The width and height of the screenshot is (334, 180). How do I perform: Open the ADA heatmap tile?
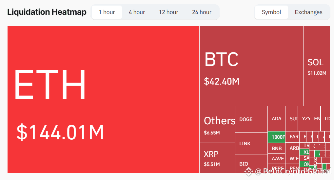[277, 118]
